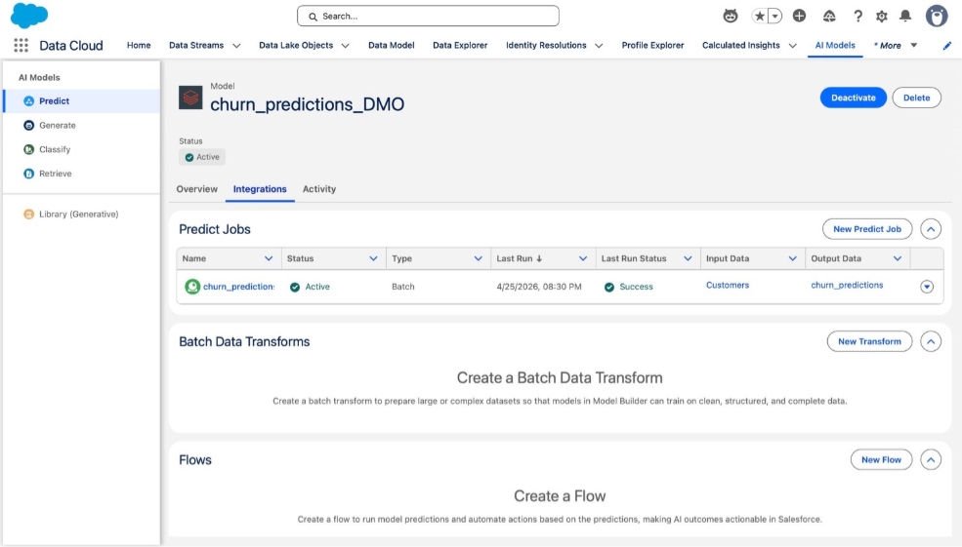The image size is (962, 547).
Task: Expand the Data Lake Objects dropdown chevron
Action: coord(346,45)
